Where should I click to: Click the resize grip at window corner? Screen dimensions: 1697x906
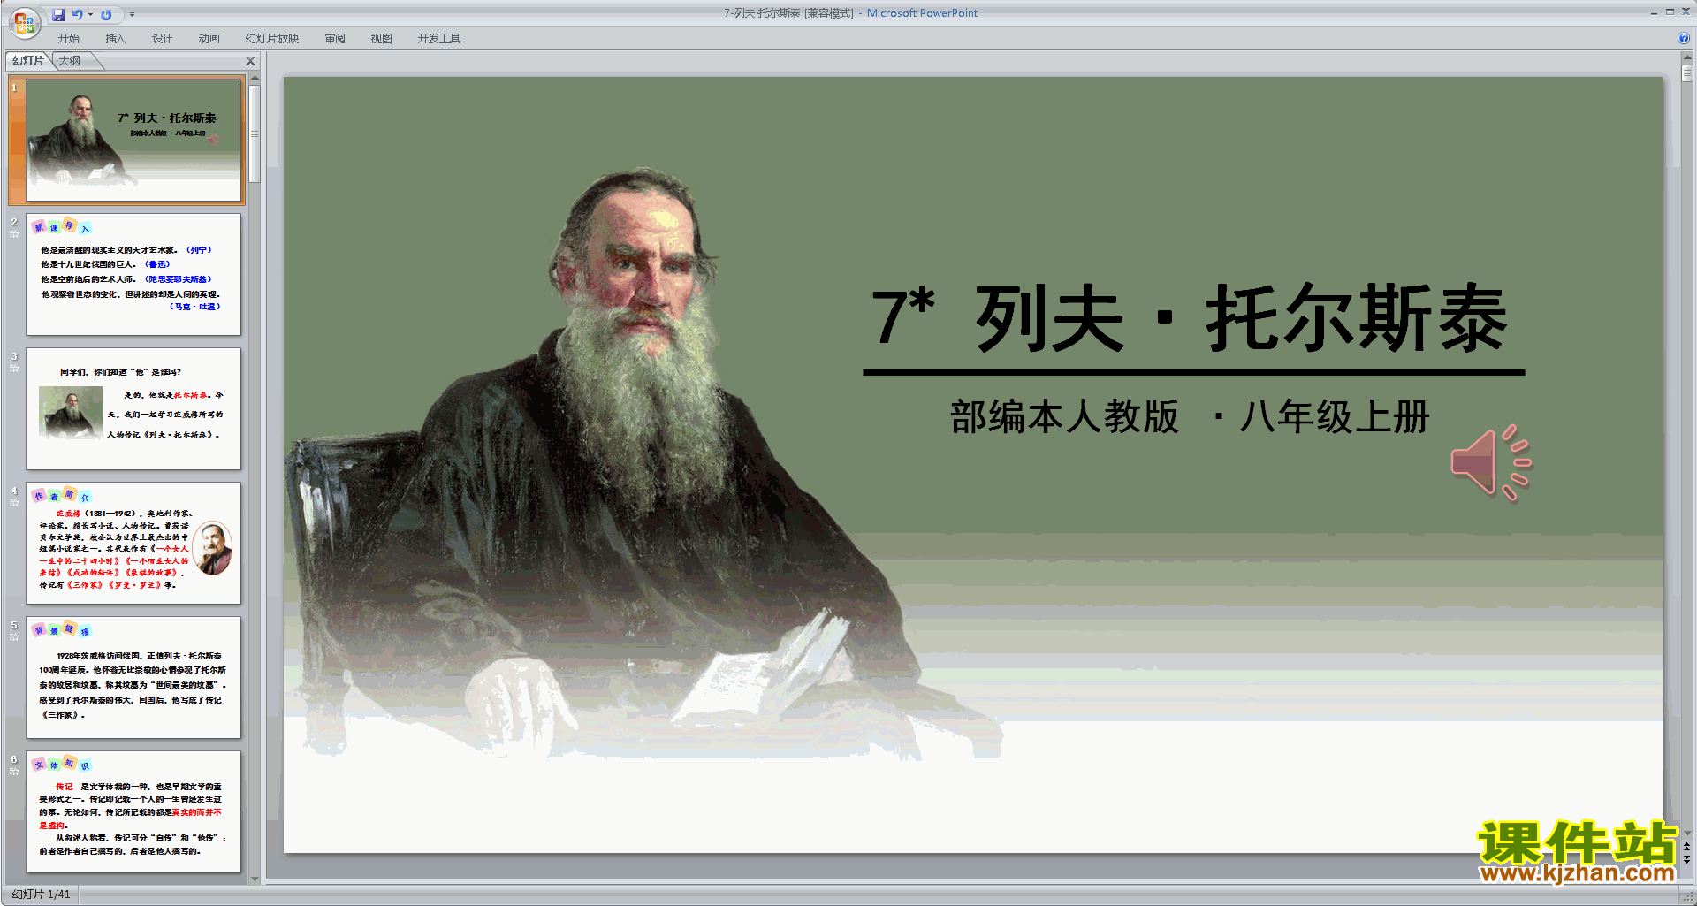pos(1687,896)
